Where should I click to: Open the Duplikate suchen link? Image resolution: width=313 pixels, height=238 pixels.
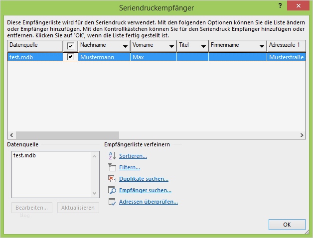pyautogui.click(x=144, y=179)
